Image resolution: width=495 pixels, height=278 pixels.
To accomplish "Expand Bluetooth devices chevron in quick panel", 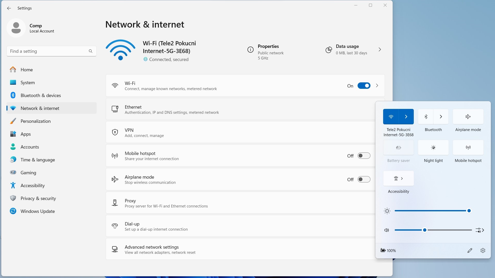I will [x=441, y=117].
